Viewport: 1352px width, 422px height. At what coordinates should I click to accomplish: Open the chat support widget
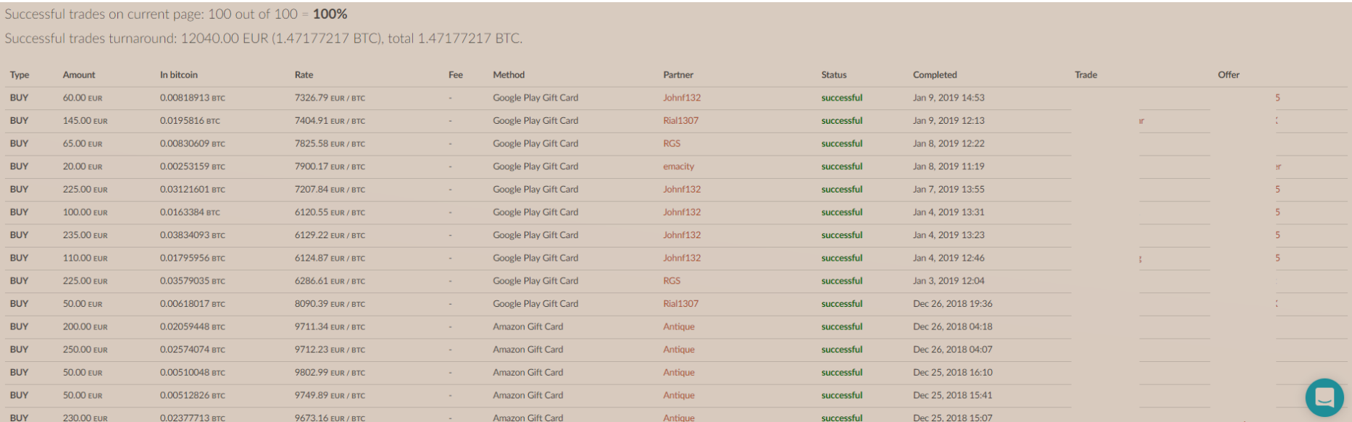pos(1324,397)
